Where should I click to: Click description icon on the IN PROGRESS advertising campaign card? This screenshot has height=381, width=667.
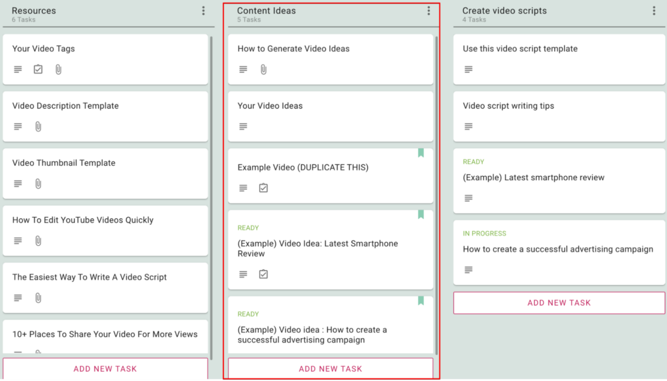tap(468, 270)
